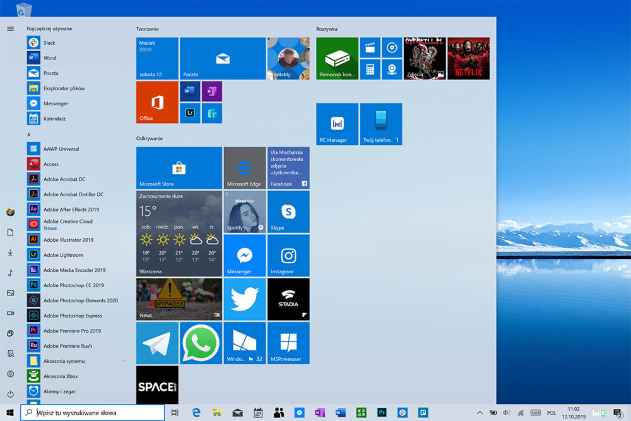Open the MSPoweruser tile
Image resolution: width=631 pixels, height=421 pixels.
[288, 343]
